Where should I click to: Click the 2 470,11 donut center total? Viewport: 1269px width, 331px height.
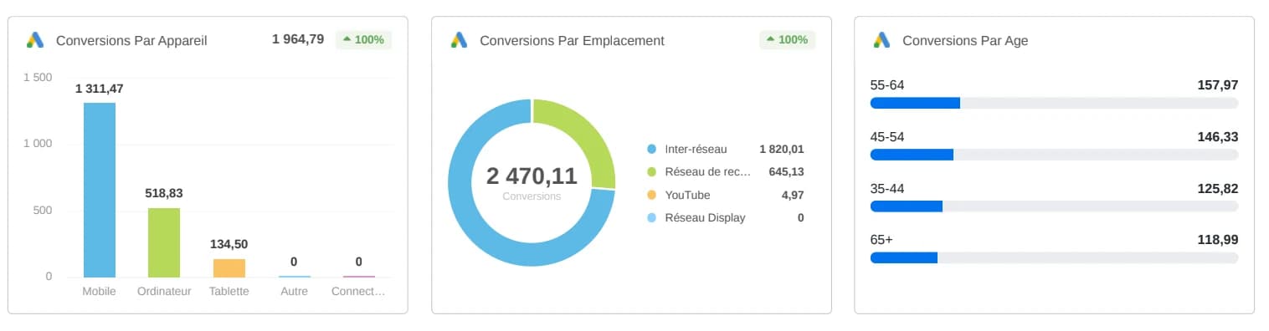pyautogui.click(x=532, y=176)
